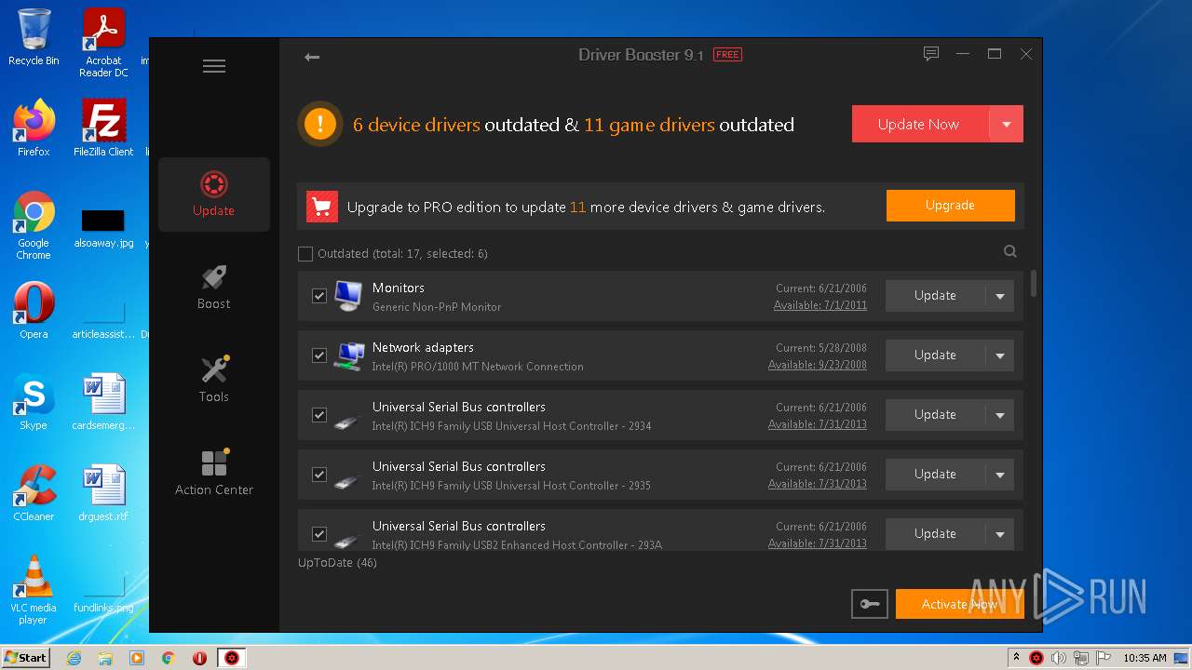Switch to the Action Center sidebar tab
Screen dimensions: 1192x670
pyautogui.click(x=214, y=474)
